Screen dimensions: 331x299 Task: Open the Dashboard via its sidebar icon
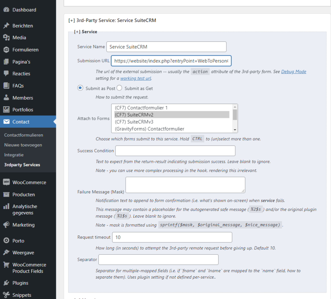click(x=7, y=9)
